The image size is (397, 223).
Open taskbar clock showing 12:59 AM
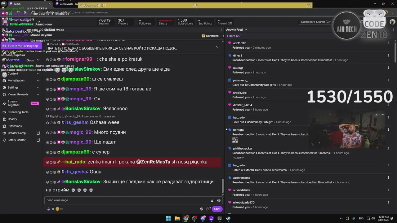click(383, 218)
